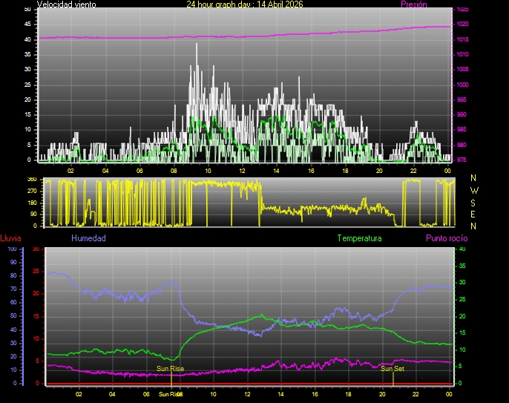509x403 pixels.
Task: Select the "W" compass direction letter
Action: coord(474,190)
